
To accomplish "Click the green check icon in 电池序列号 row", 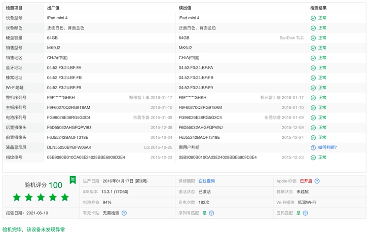I will 313,118.
